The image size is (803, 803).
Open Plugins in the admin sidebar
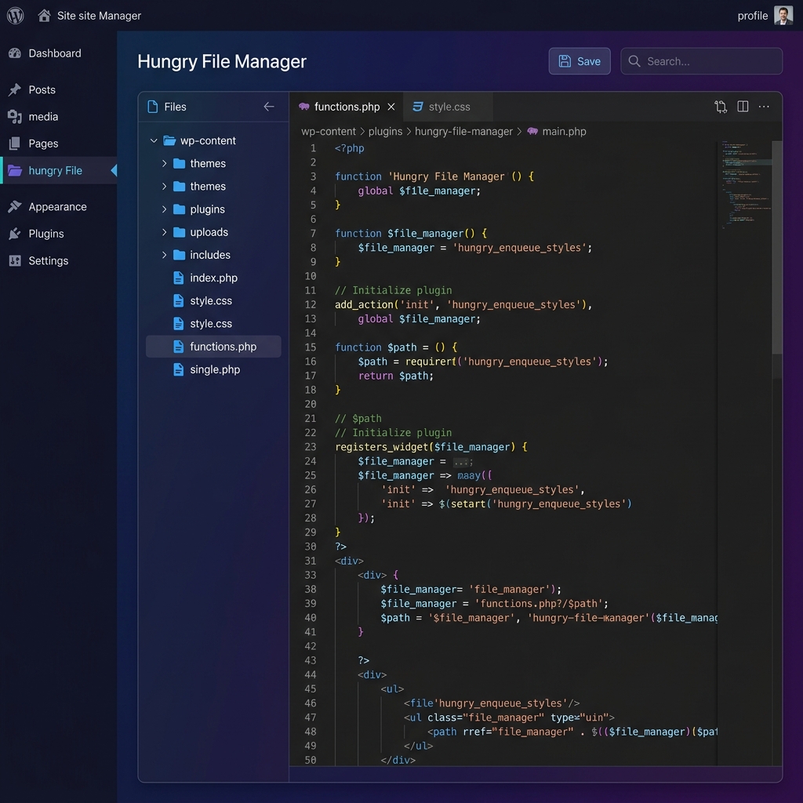click(45, 234)
